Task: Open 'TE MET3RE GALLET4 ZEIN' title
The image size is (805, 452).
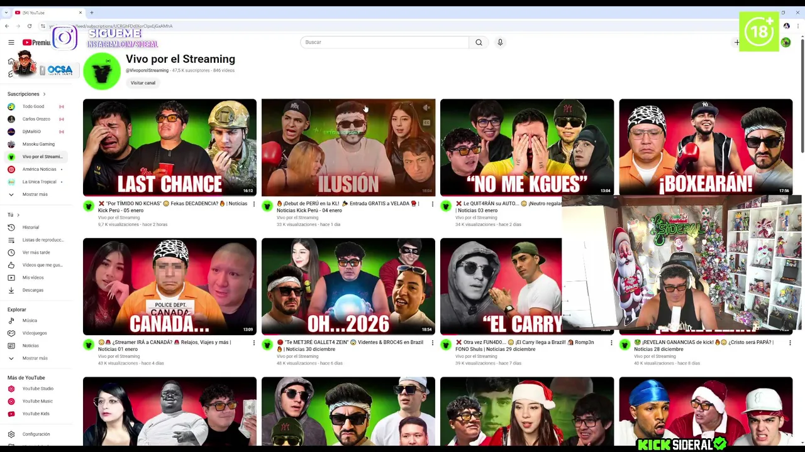Action: (x=350, y=346)
